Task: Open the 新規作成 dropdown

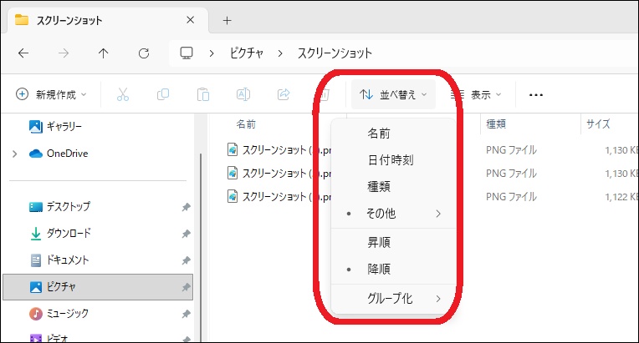Action: point(51,94)
